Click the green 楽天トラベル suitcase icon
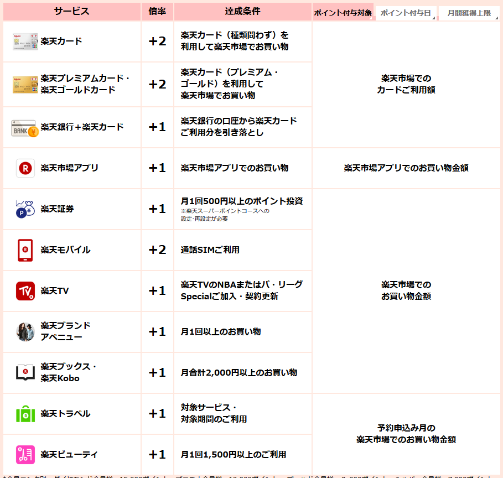Viewport: 503px width, 478px height. (x=25, y=414)
